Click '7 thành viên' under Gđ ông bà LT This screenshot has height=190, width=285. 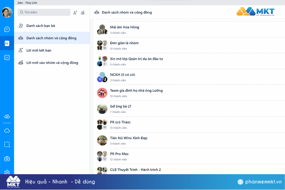pos(118,112)
